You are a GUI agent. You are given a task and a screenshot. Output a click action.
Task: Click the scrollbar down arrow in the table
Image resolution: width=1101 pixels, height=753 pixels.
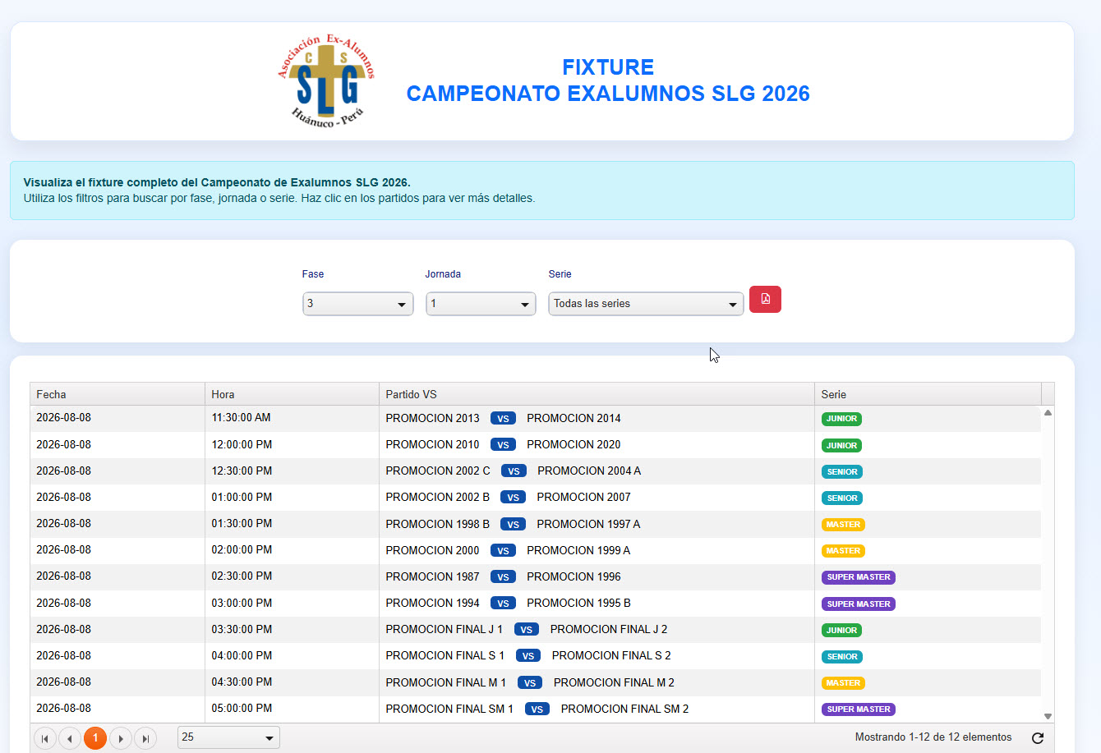point(1048,717)
